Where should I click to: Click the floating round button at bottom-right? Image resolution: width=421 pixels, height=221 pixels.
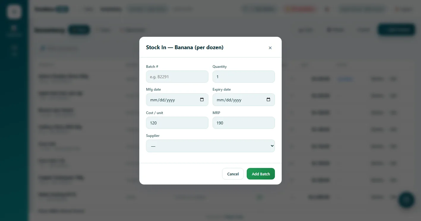[x=406, y=200]
